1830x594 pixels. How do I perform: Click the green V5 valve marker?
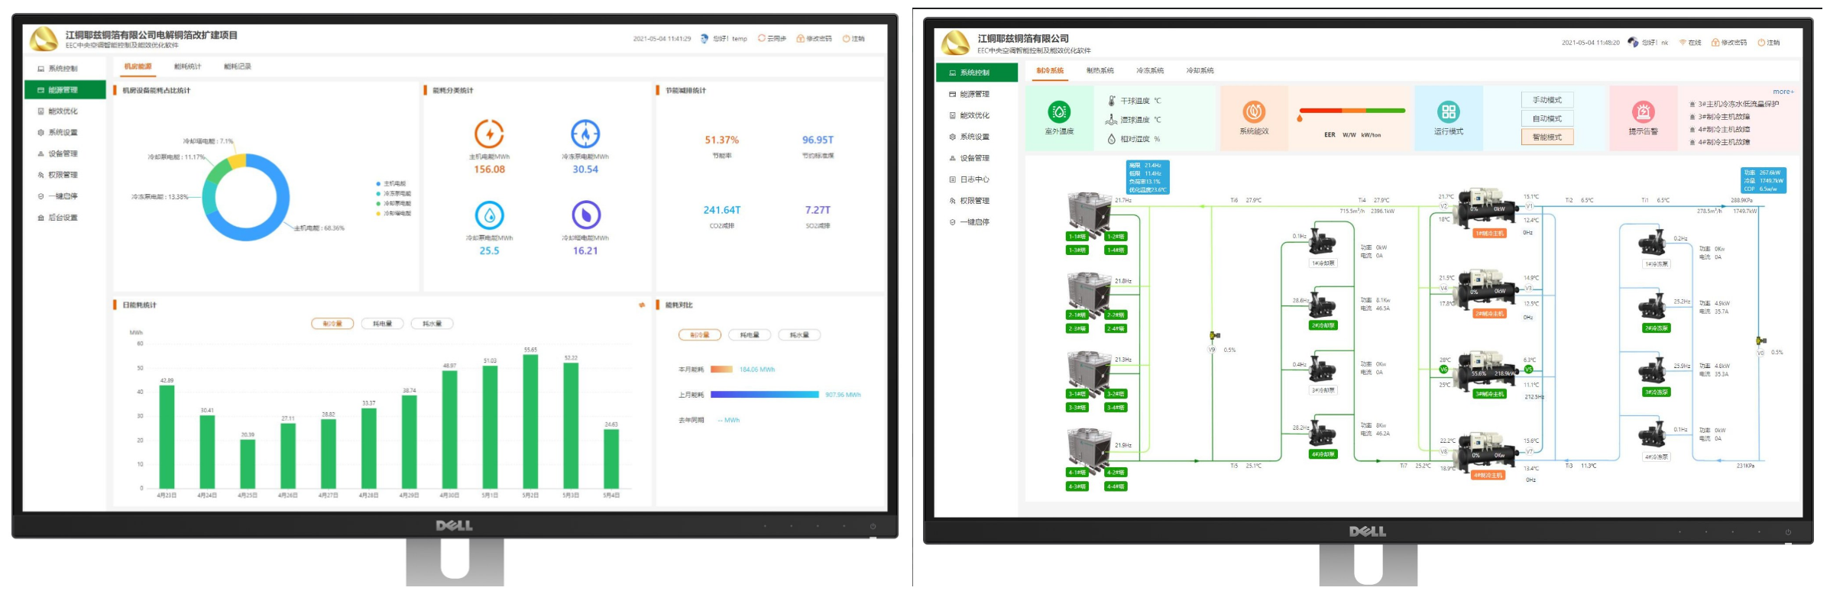point(1529,370)
